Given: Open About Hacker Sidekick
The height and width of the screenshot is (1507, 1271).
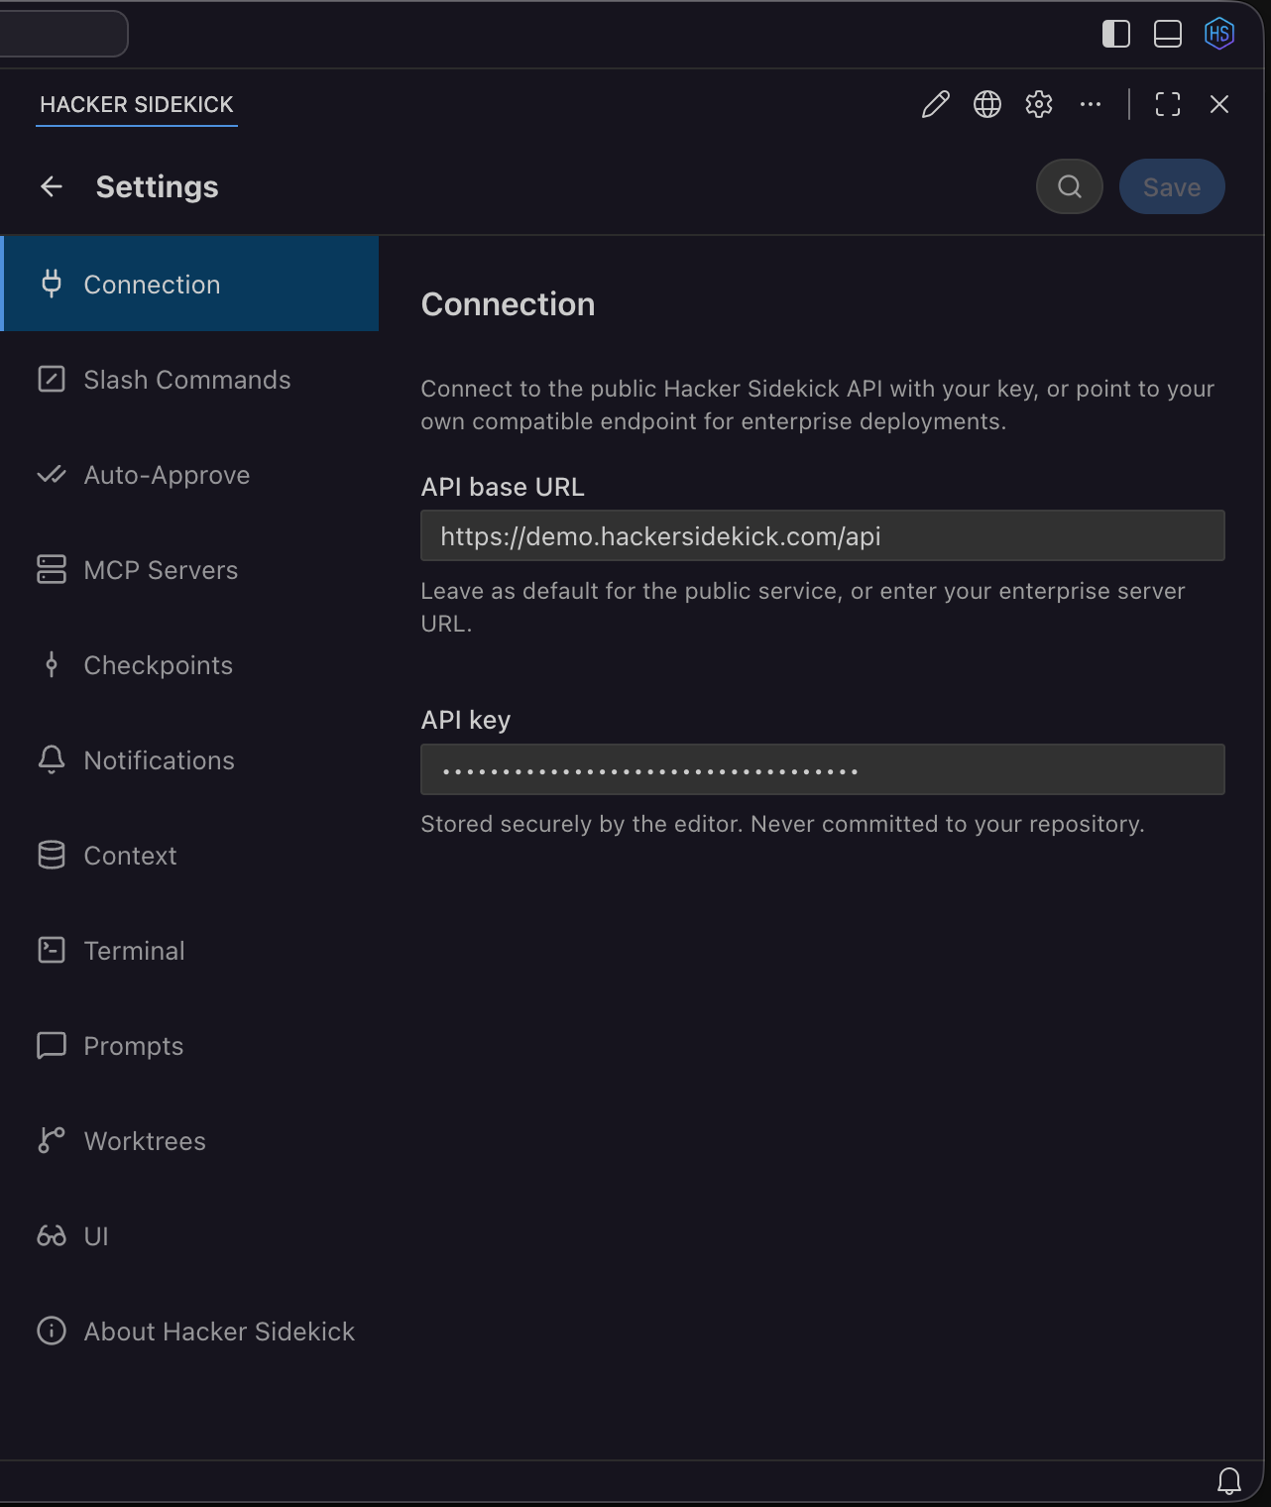Looking at the screenshot, I should tap(189, 1331).
